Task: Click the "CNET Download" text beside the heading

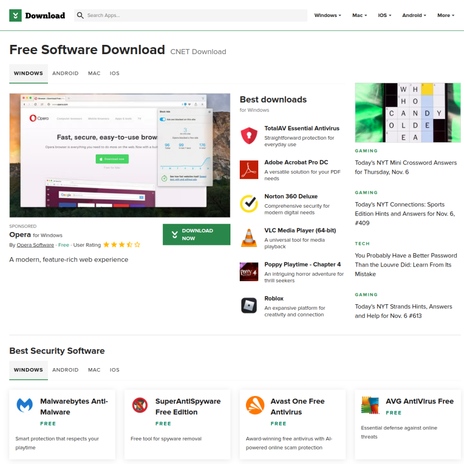Action: 198,52
